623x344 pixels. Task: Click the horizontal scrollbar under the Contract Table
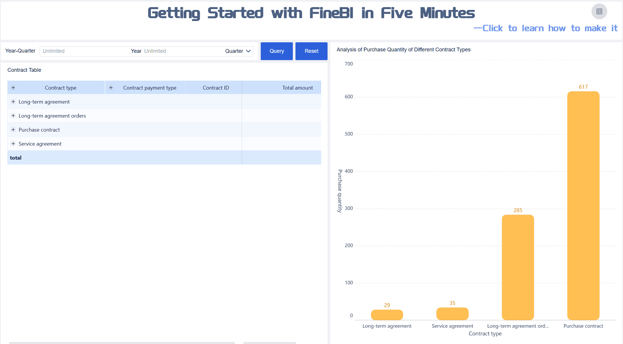tap(122, 343)
